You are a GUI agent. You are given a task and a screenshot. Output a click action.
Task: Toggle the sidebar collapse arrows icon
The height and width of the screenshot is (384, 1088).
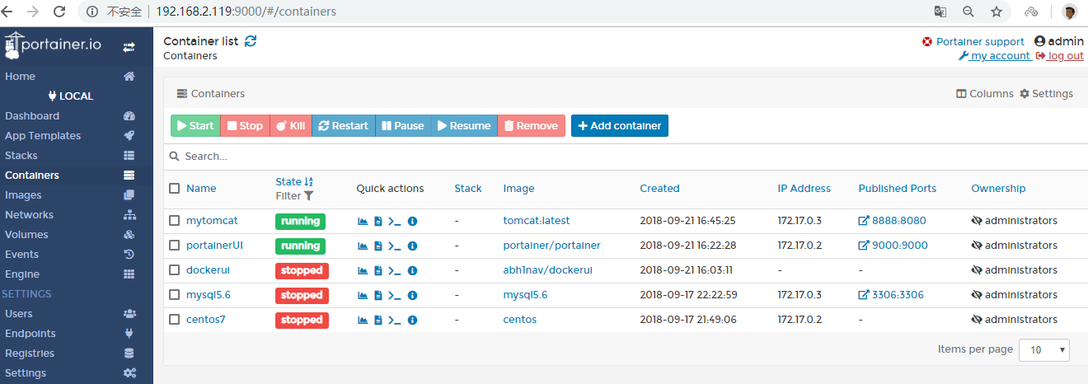pyautogui.click(x=129, y=47)
